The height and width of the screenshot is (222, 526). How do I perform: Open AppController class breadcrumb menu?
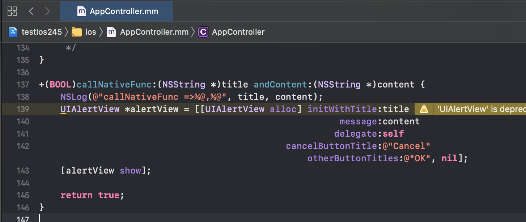[238, 32]
